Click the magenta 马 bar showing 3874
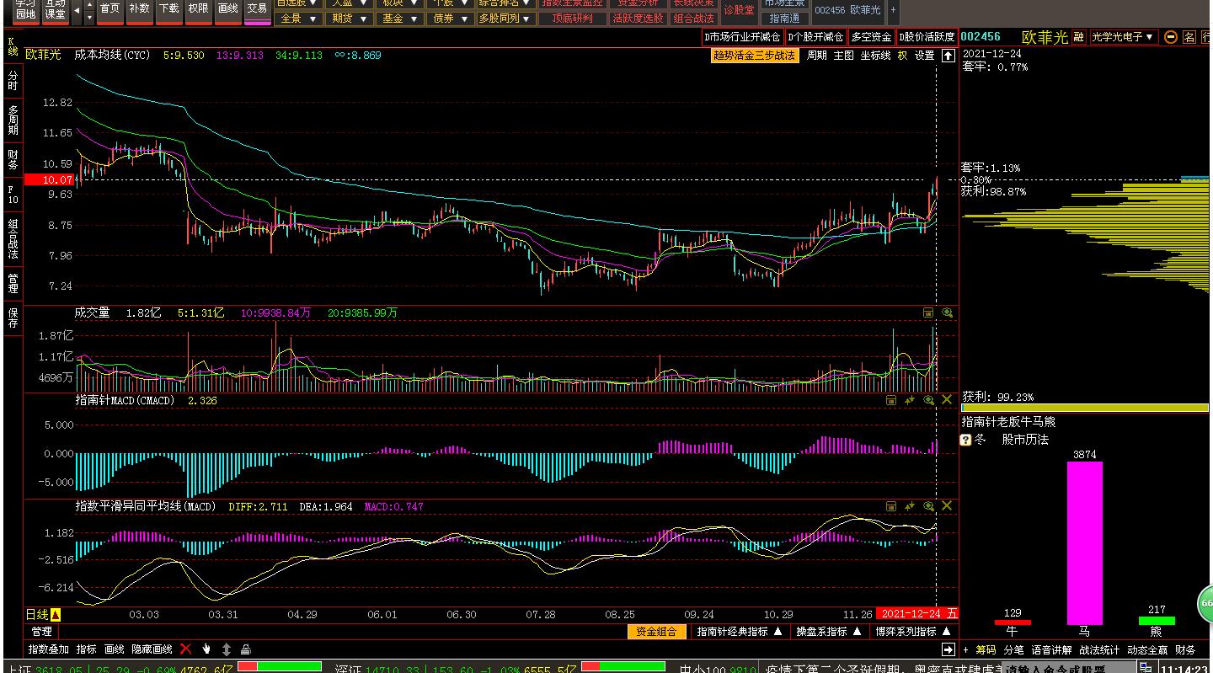 coord(1084,542)
